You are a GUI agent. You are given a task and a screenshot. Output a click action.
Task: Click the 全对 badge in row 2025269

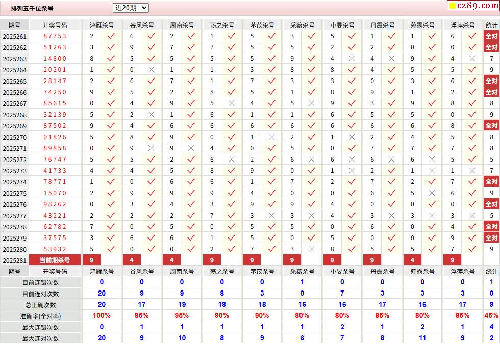click(491, 126)
